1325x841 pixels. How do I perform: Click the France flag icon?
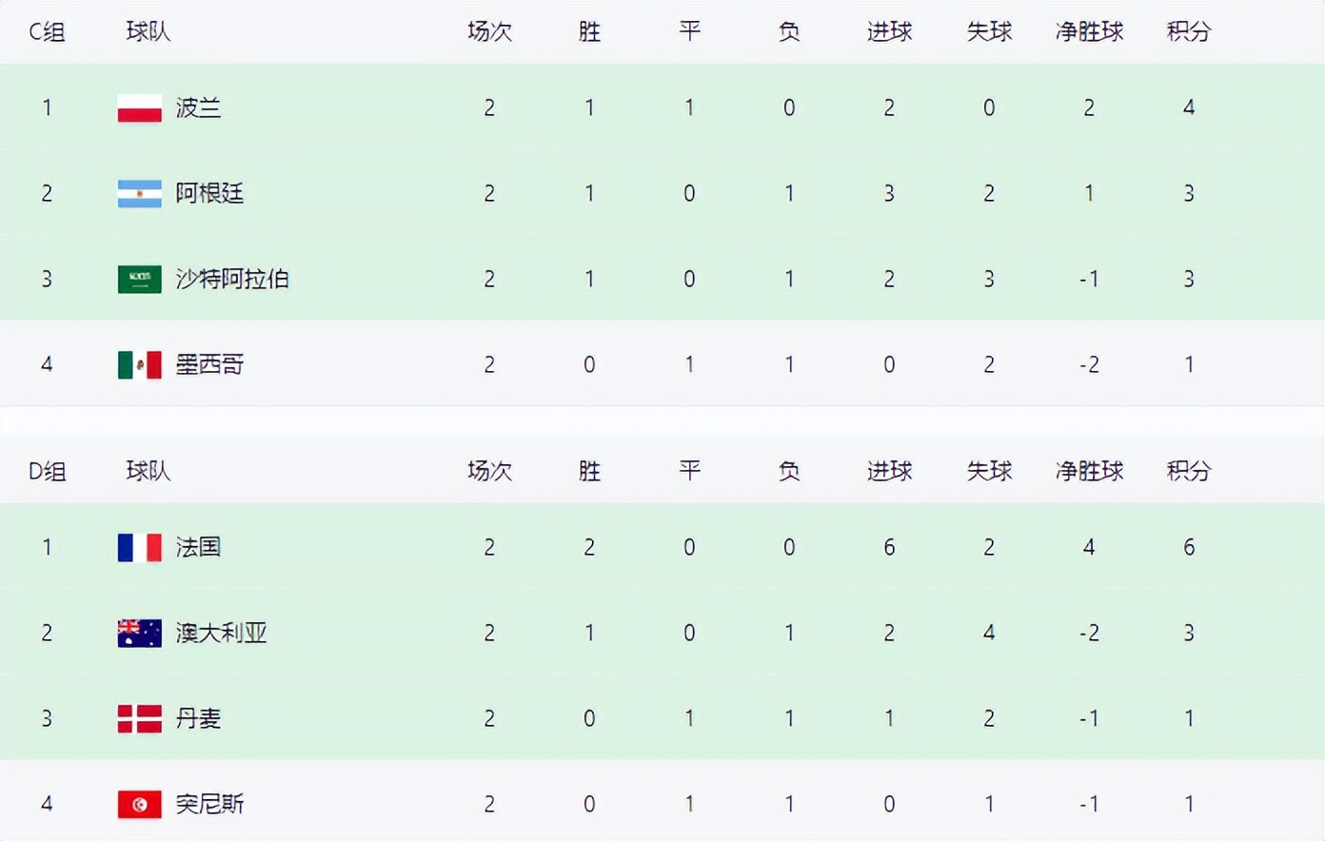coord(139,548)
